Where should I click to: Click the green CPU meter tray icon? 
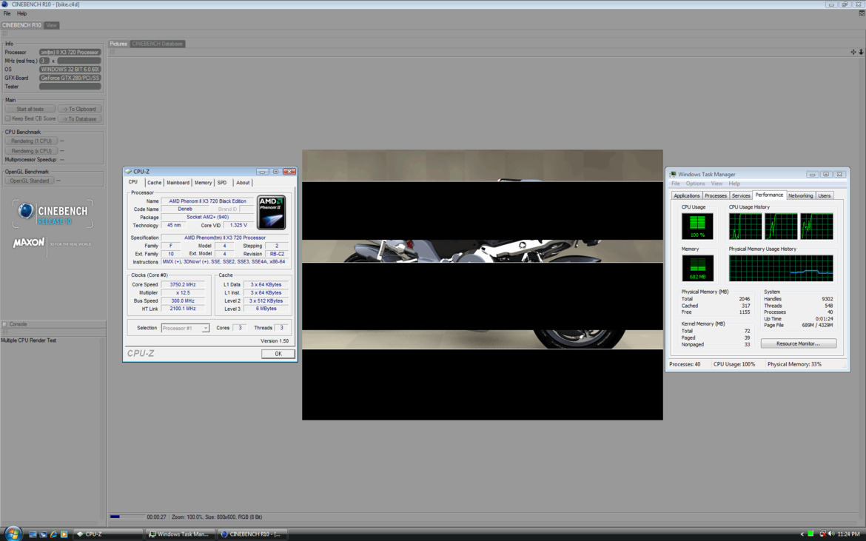pos(810,534)
